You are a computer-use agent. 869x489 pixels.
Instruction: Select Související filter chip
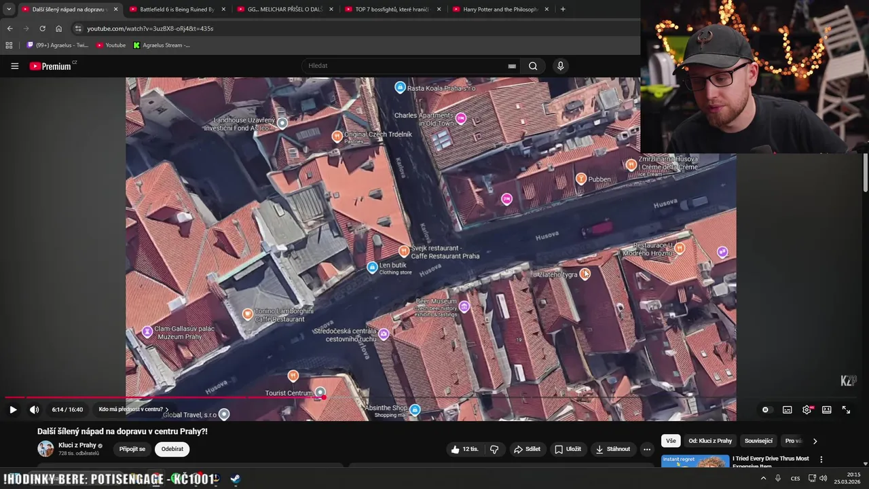tap(758, 441)
